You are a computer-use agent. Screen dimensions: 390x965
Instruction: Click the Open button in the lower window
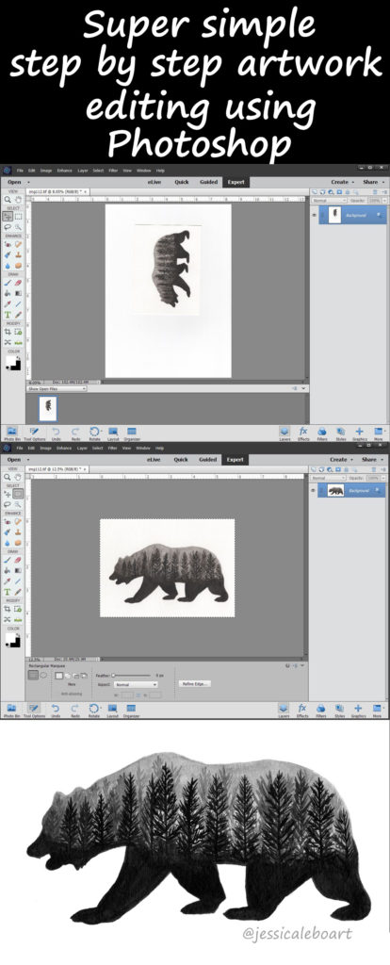[14, 460]
